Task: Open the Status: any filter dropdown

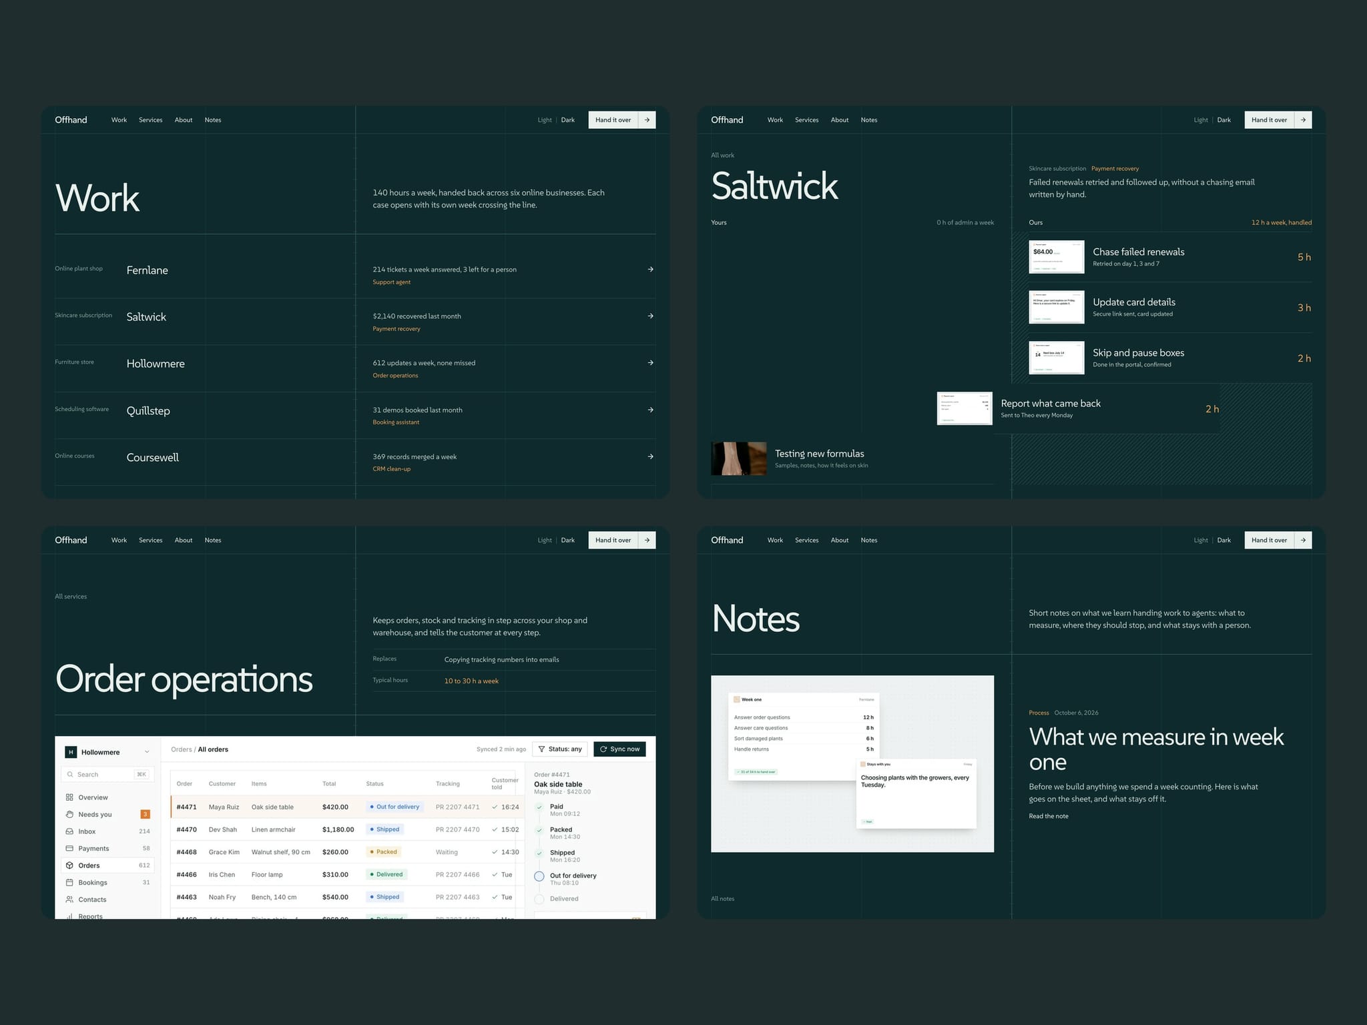Action: (x=560, y=749)
